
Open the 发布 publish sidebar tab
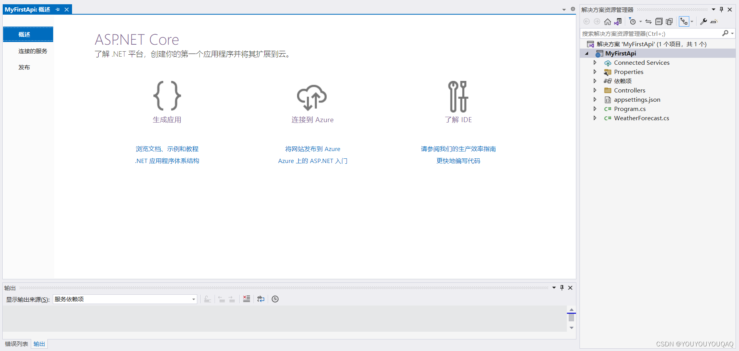24,67
